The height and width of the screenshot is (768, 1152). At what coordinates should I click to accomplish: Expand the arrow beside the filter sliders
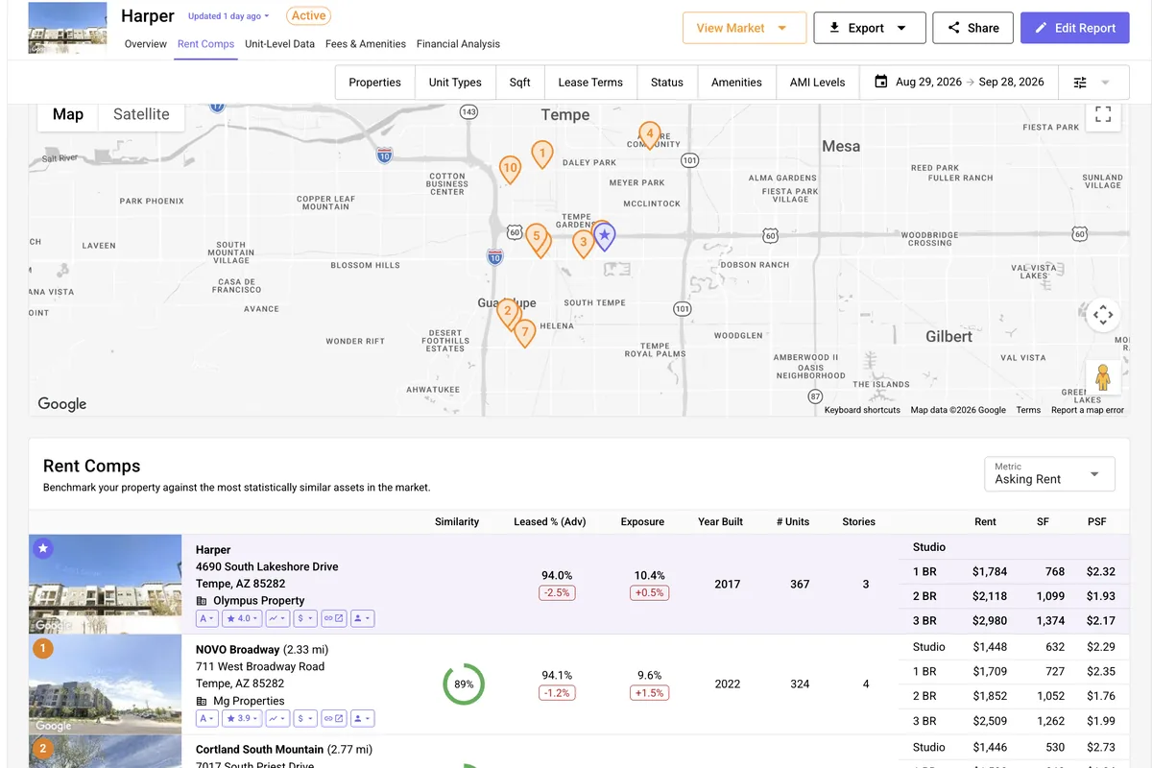click(x=1105, y=83)
